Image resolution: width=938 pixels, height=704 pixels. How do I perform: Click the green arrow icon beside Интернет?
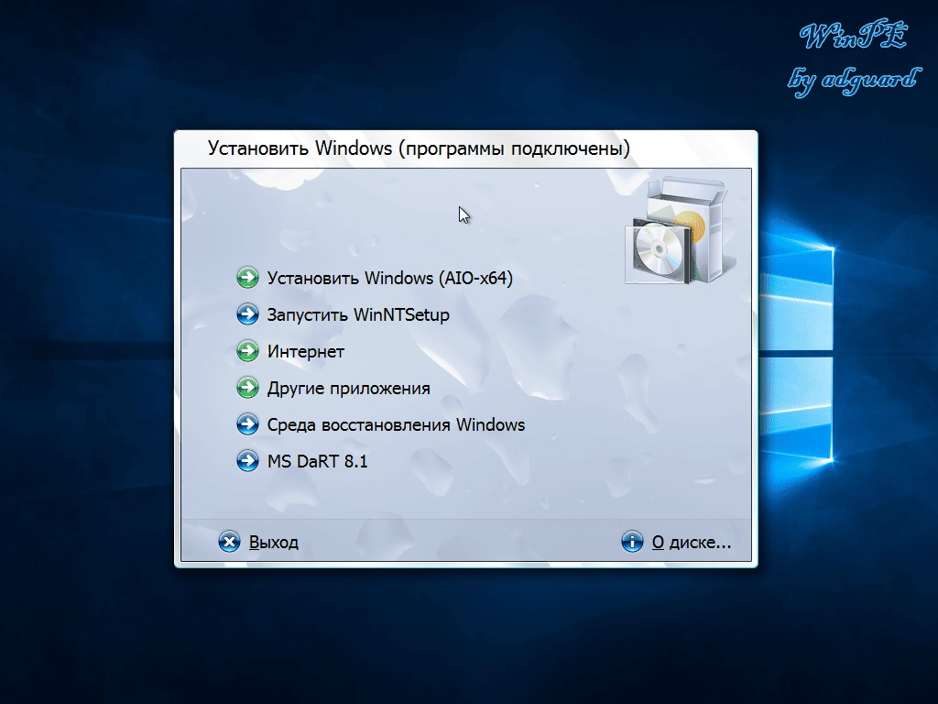click(247, 351)
